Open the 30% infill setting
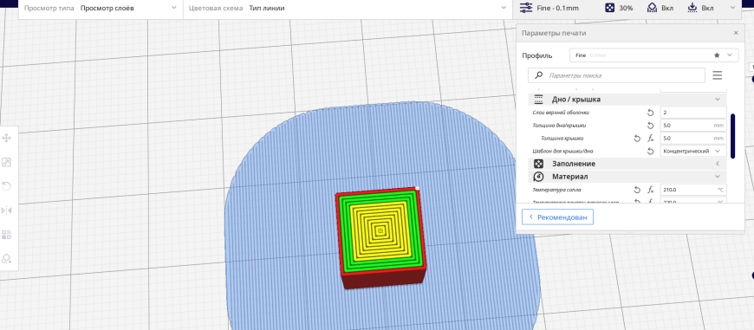 pos(619,8)
